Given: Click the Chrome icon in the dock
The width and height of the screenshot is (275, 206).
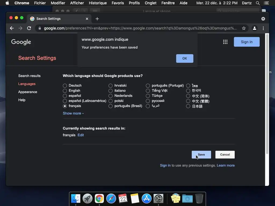Looking at the screenshot, I should 99,198.
